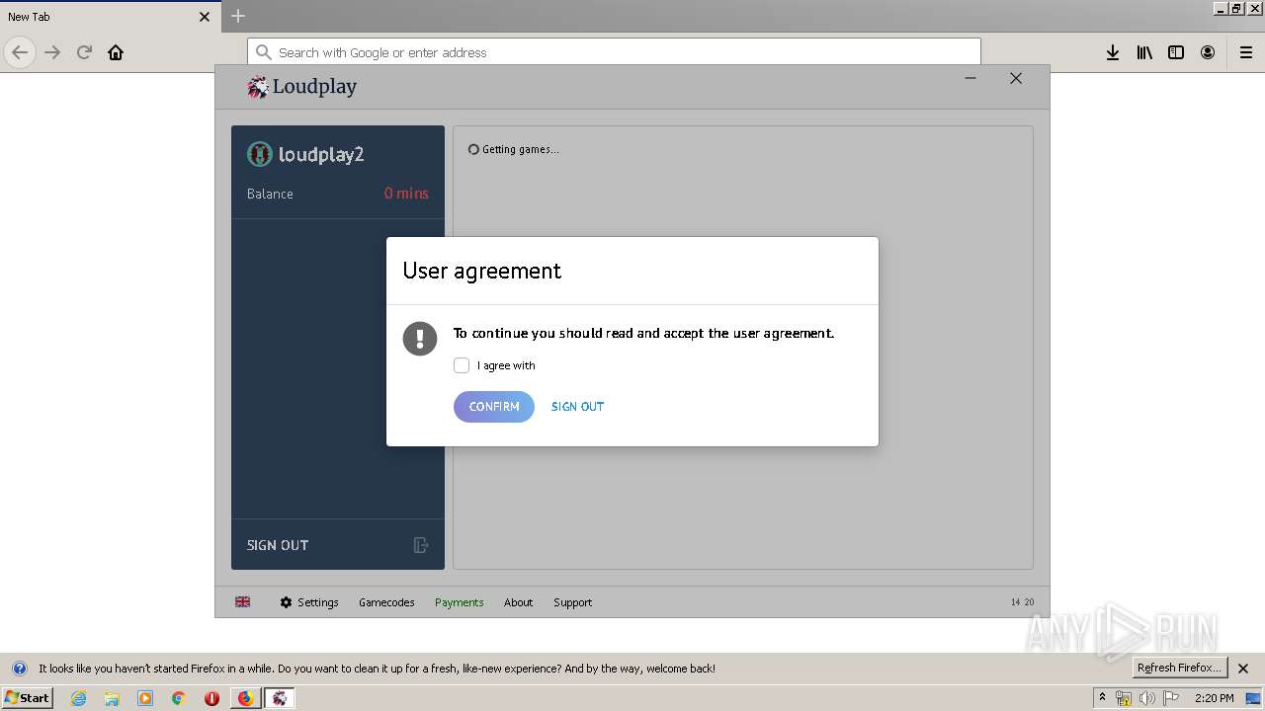Image resolution: width=1265 pixels, height=711 pixels.
Task: Open the Firefox library icon
Action: [x=1144, y=52]
